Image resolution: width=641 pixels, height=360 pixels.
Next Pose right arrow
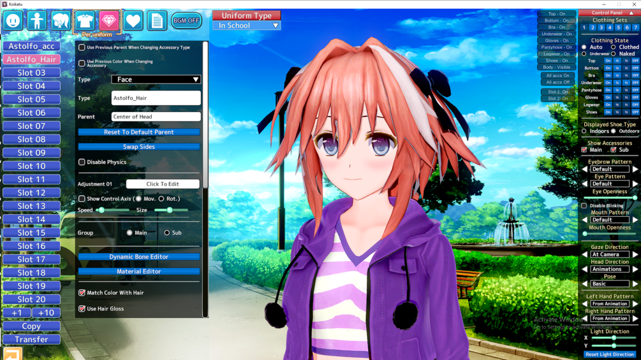coord(635,284)
